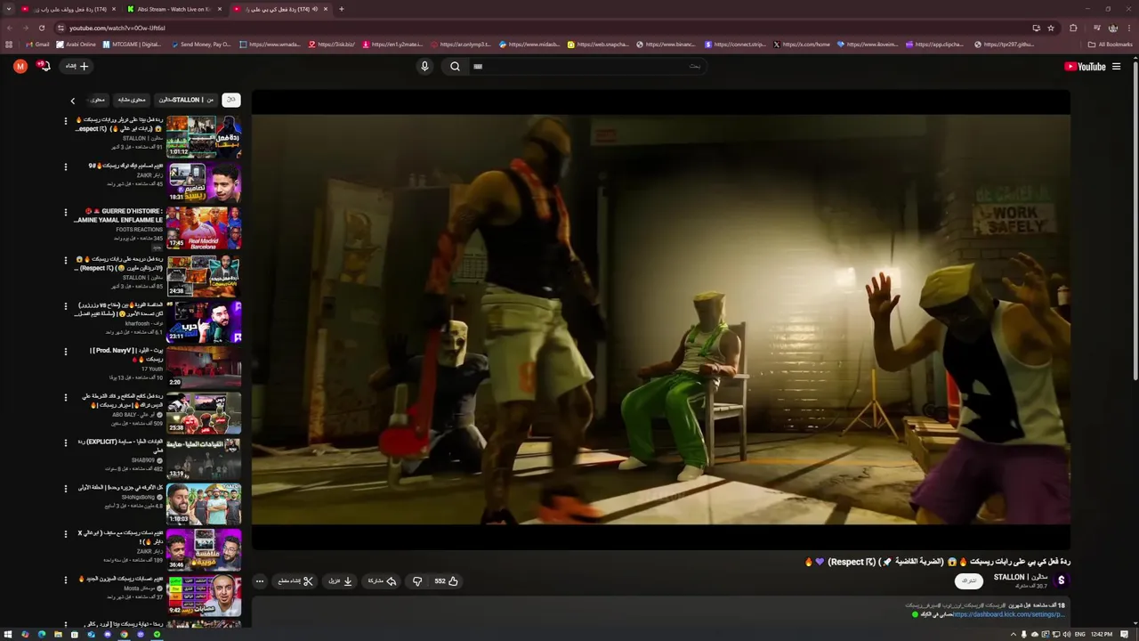Open the tab search dropdown arrow
Screen dimensions: 1139x641
tap(8, 9)
